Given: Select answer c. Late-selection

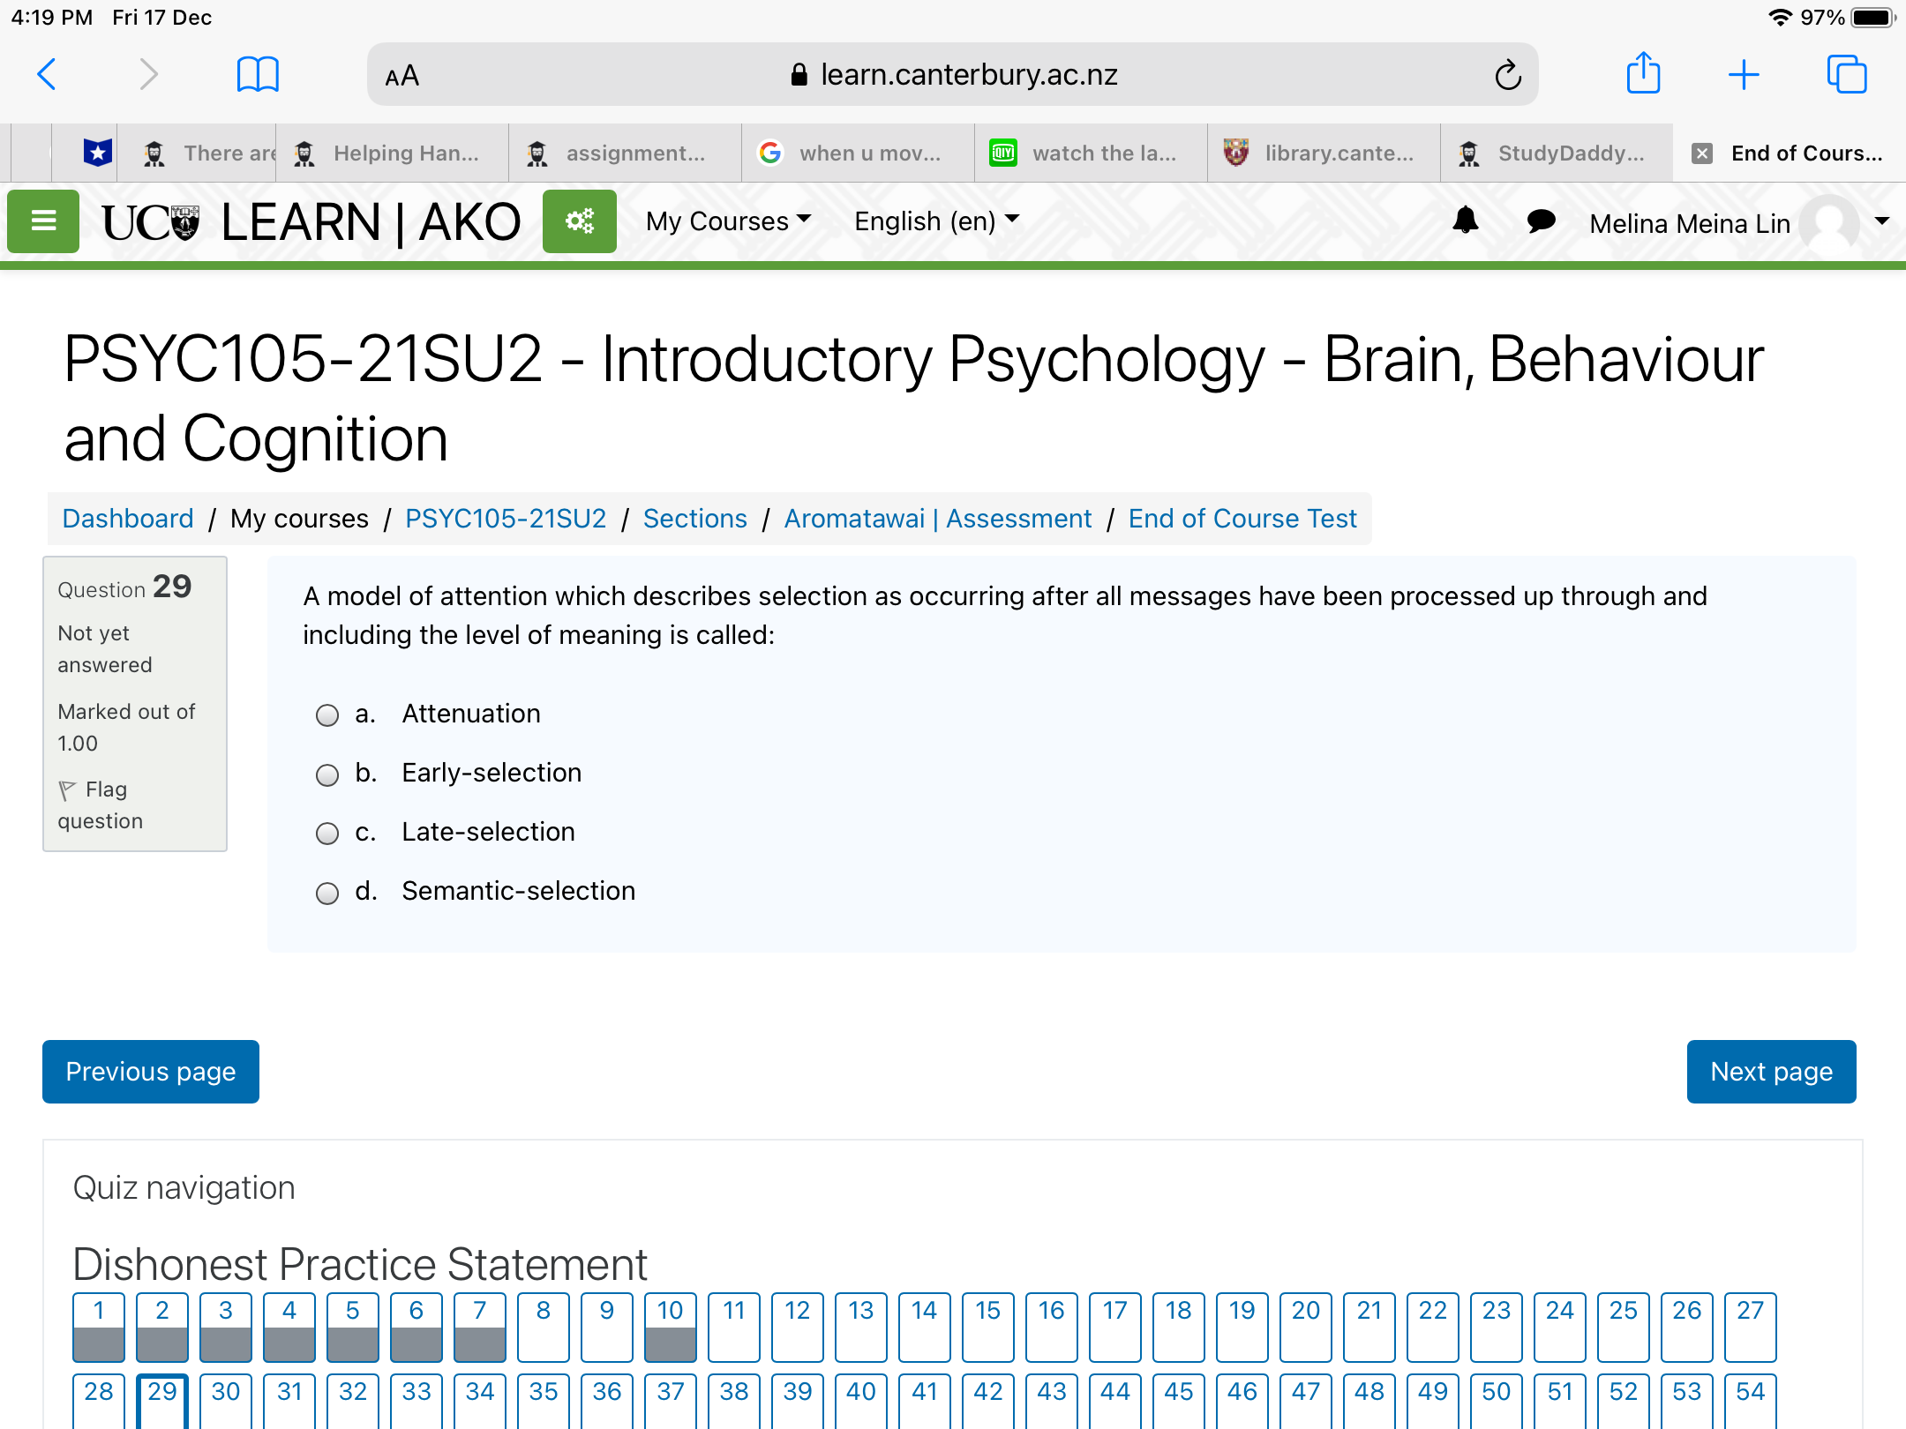Looking at the screenshot, I should pyautogui.click(x=327, y=833).
